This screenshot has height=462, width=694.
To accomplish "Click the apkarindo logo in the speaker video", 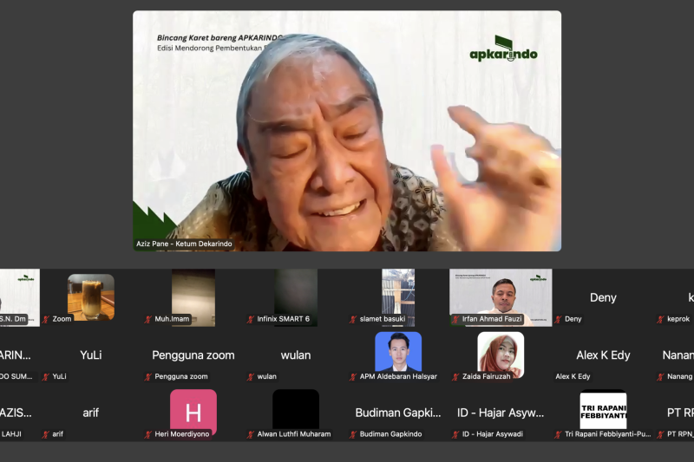I will [x=504, y=49].
